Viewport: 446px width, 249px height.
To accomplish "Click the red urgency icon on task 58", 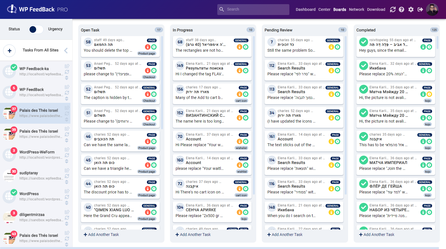I will pyautogui.click(x=148, y=47).
